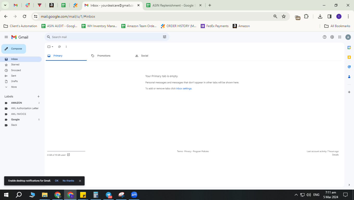Click the Chrome address bar URL
Screen dimensions: 354x200
(68, 16)
